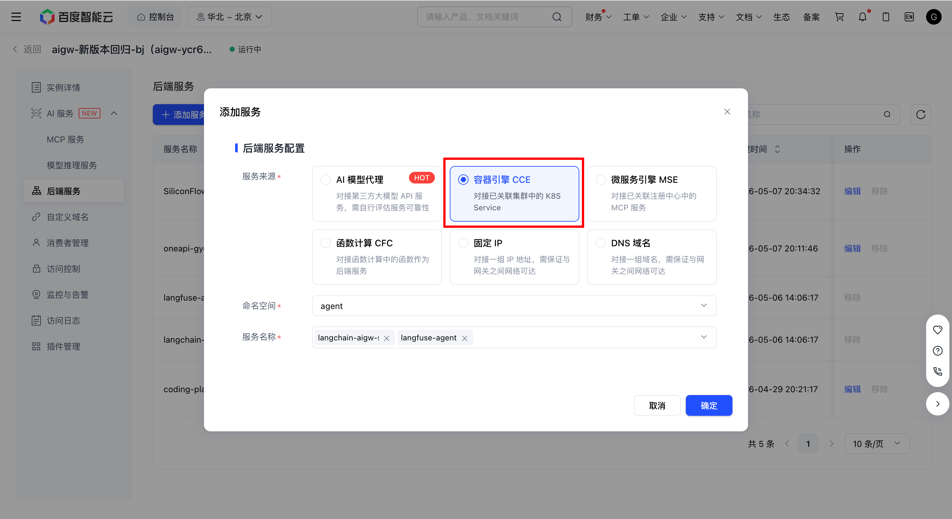
Task: Open 插件管理 in the sidebar
Action: click(74, 346)
